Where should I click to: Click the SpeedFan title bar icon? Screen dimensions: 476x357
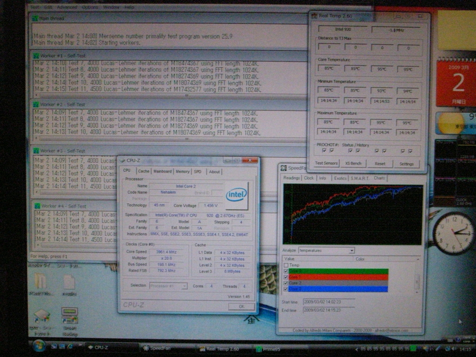[x=284, y=168]
